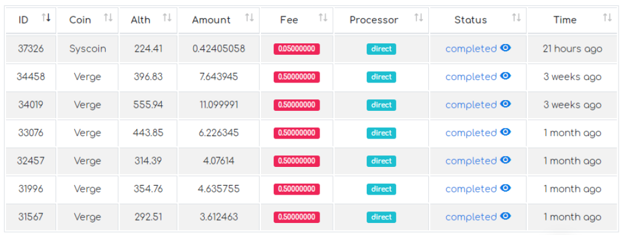
Task: Click the Coin column header label
Action: click(80, 20)
